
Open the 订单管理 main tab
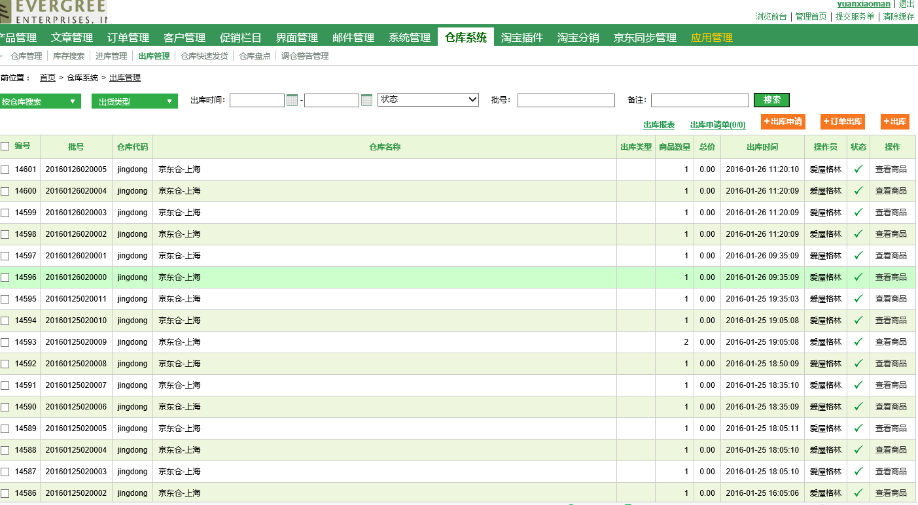(128, 37)
